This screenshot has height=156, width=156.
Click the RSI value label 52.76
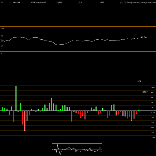[x=144, y=37]
